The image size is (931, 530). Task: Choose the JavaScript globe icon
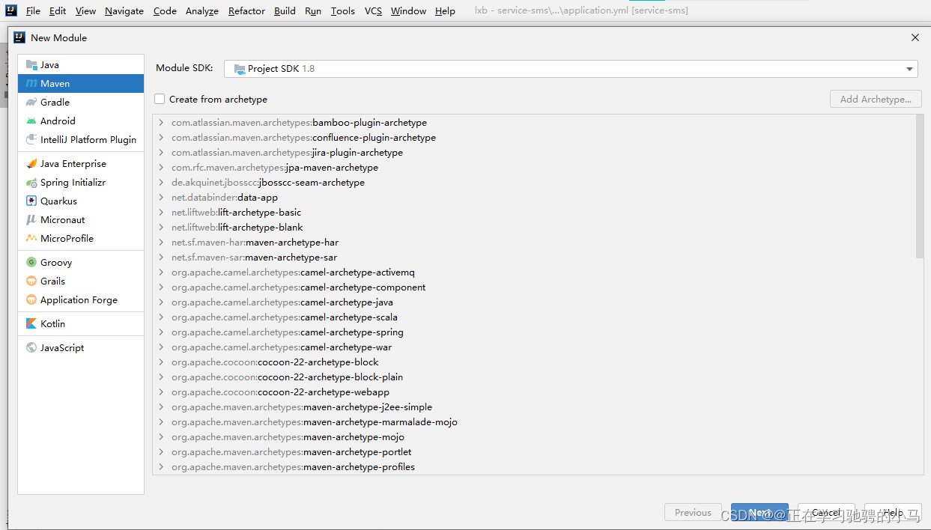coord(31,347)
